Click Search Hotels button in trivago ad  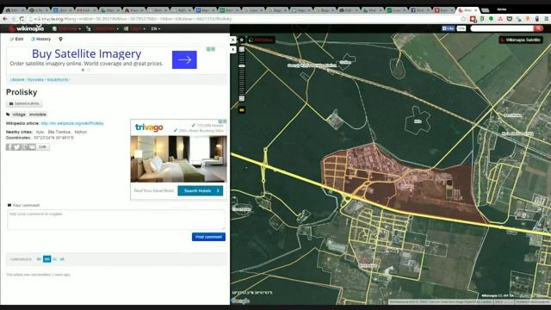201,190
